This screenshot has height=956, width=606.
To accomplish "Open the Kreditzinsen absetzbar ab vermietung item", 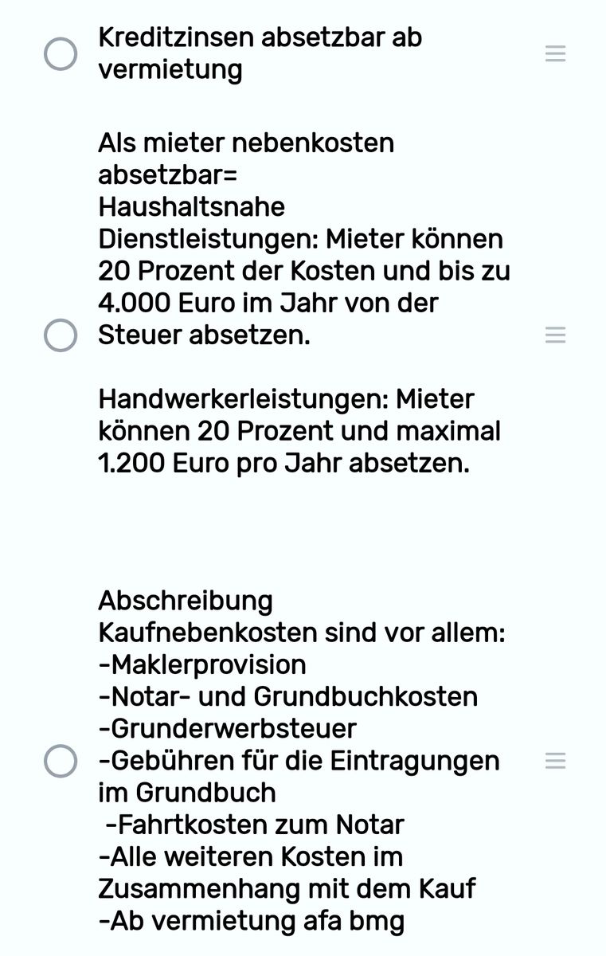I will click(260, 53).
